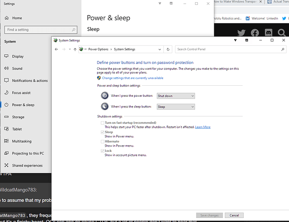The width and height of the screenshot is (289, 222).
Task: Click System Settings breadcrumb item
Action: click(x=124, y=49)
